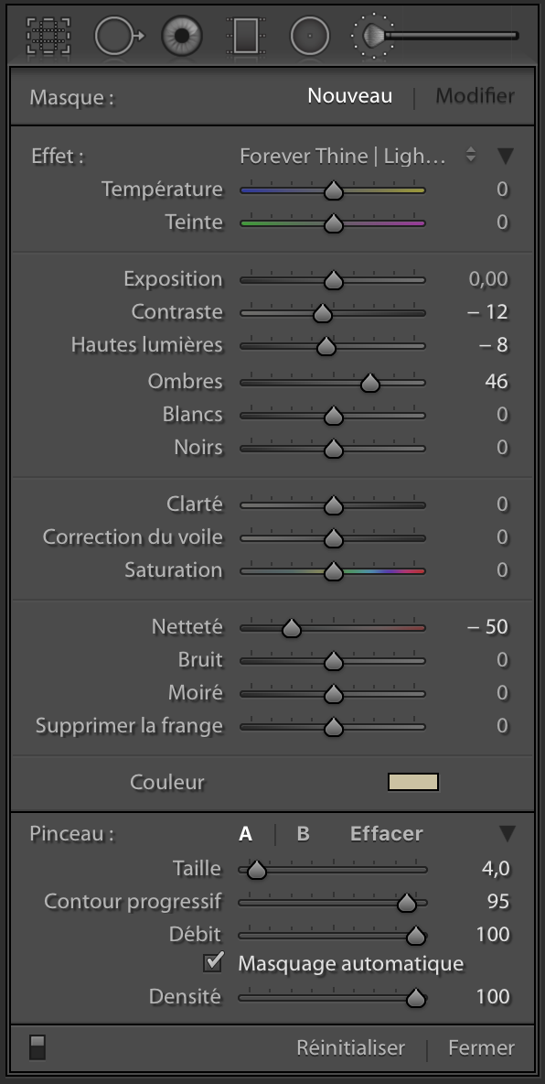Toggle the panel switch at bottom left
Image resolution: width=545 pixels, height=1084 pixels.
37,1047
